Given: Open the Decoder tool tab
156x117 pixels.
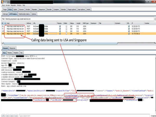Looking at the screenshot, I should click(x=49, y=9).
